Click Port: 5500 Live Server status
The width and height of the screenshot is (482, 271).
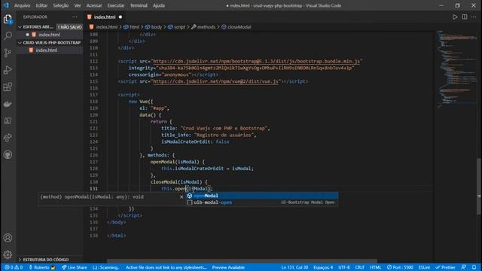[400, 267]
